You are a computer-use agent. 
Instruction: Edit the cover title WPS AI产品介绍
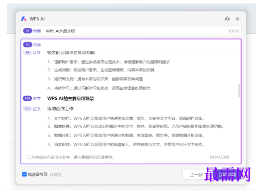pyautogui.click(x=60, y=31)
